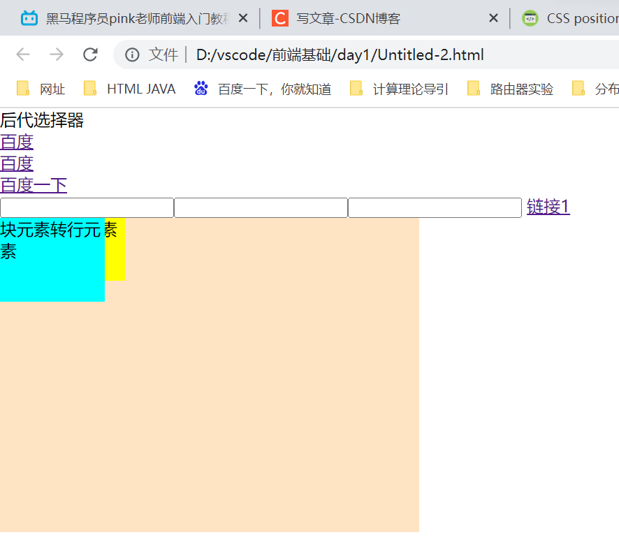The height and width of the screenshot is (551, 619).
Task: Click the yellow colored block
Action: 115,248
